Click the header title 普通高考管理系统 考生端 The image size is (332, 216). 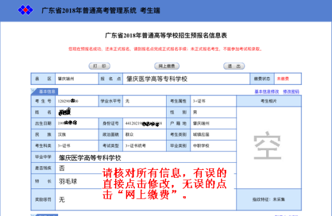tap(101, 10)
